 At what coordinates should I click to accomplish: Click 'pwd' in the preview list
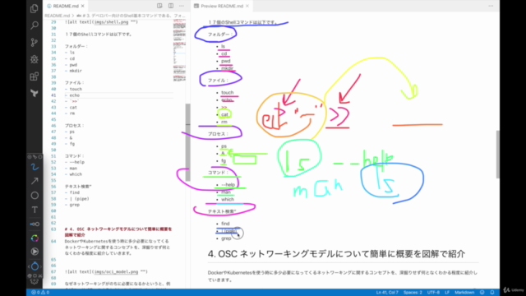coord(225,61)
